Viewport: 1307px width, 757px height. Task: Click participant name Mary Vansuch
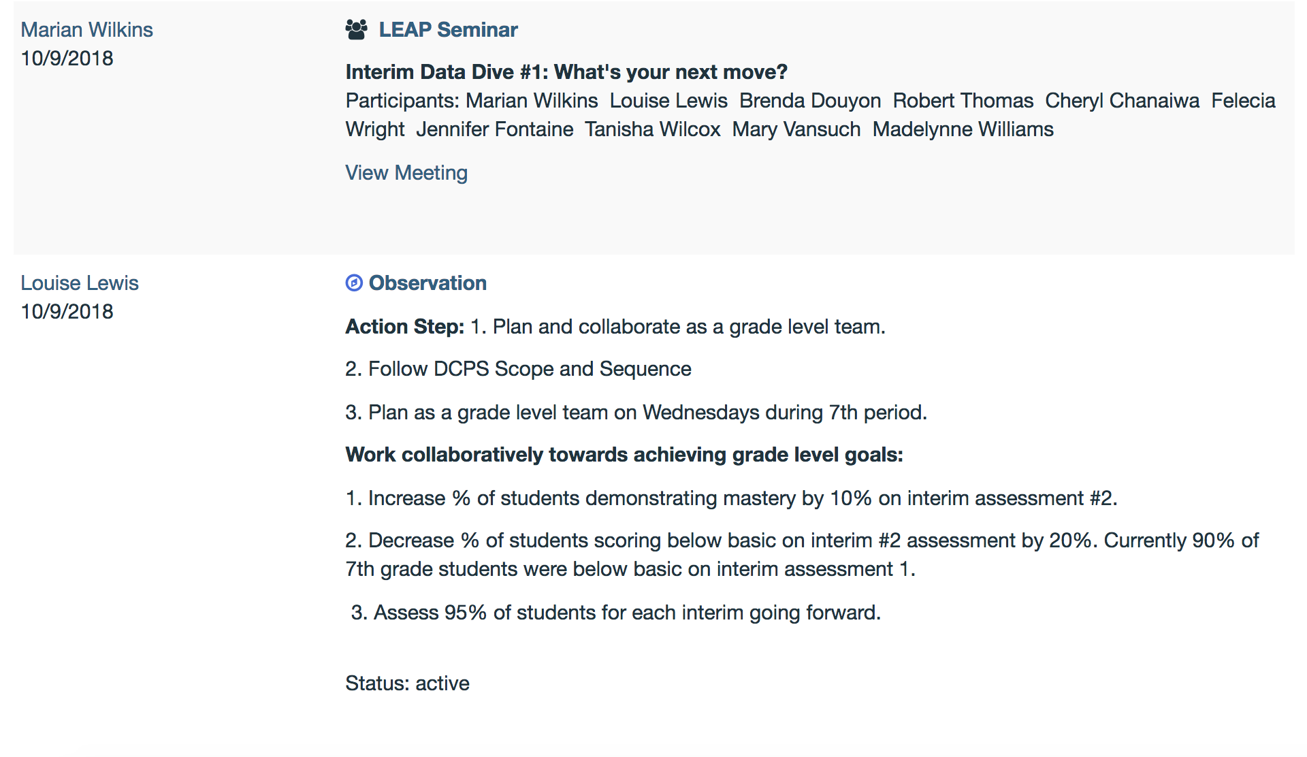796,129
